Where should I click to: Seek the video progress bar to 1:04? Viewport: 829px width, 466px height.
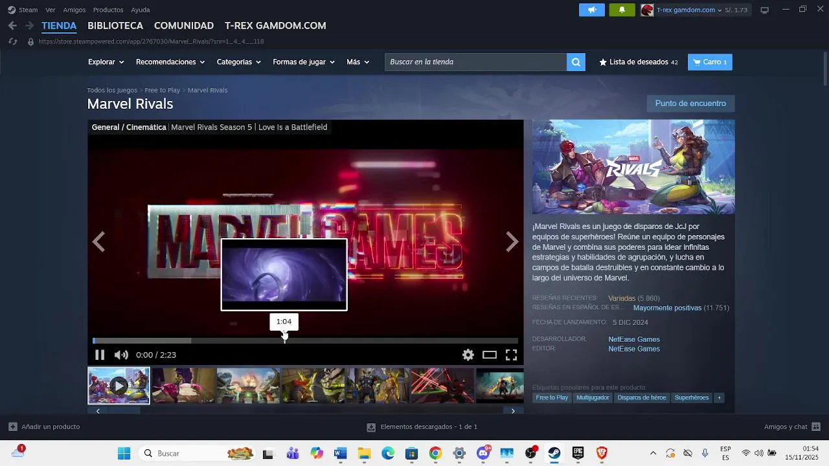pyautogui.click(x=284, y=340)
